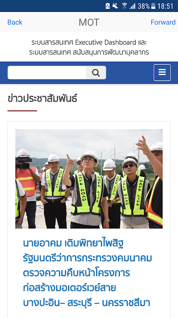Tap the Wi-Fi icon in status bar
Screen dimensions: 178x318
click(x=125, y=6)
